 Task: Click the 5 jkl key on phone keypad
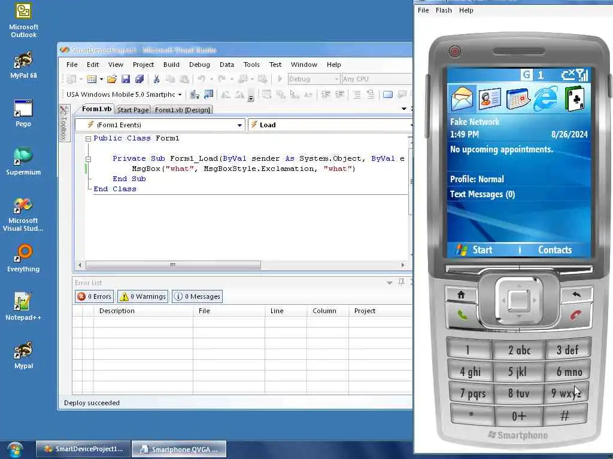[518, 372]
